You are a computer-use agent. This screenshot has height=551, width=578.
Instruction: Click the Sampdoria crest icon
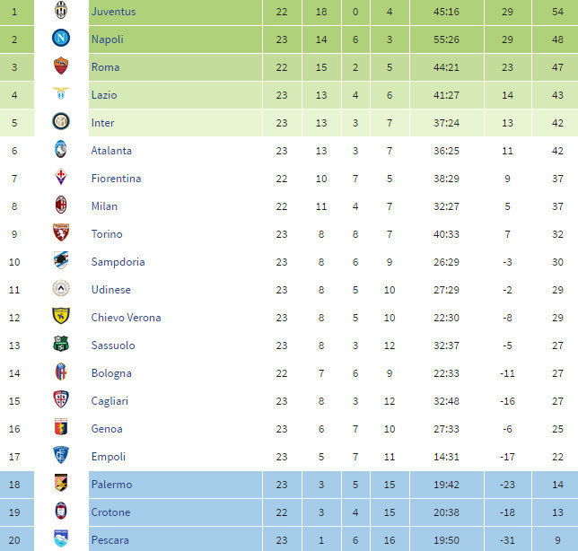click(61, 262)
